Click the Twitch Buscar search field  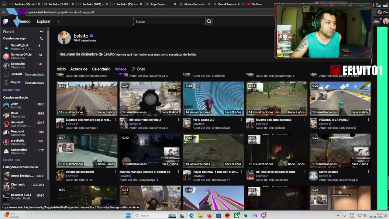point(169,21)
